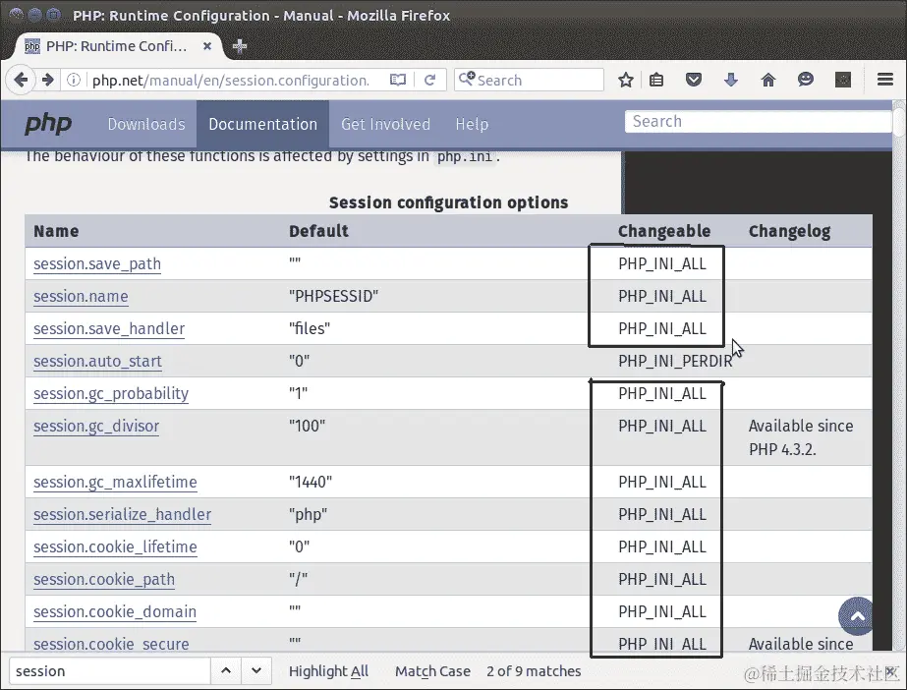Click search engine magnifier icon
This screenshot has height=690, width=907.
(467, 80)
